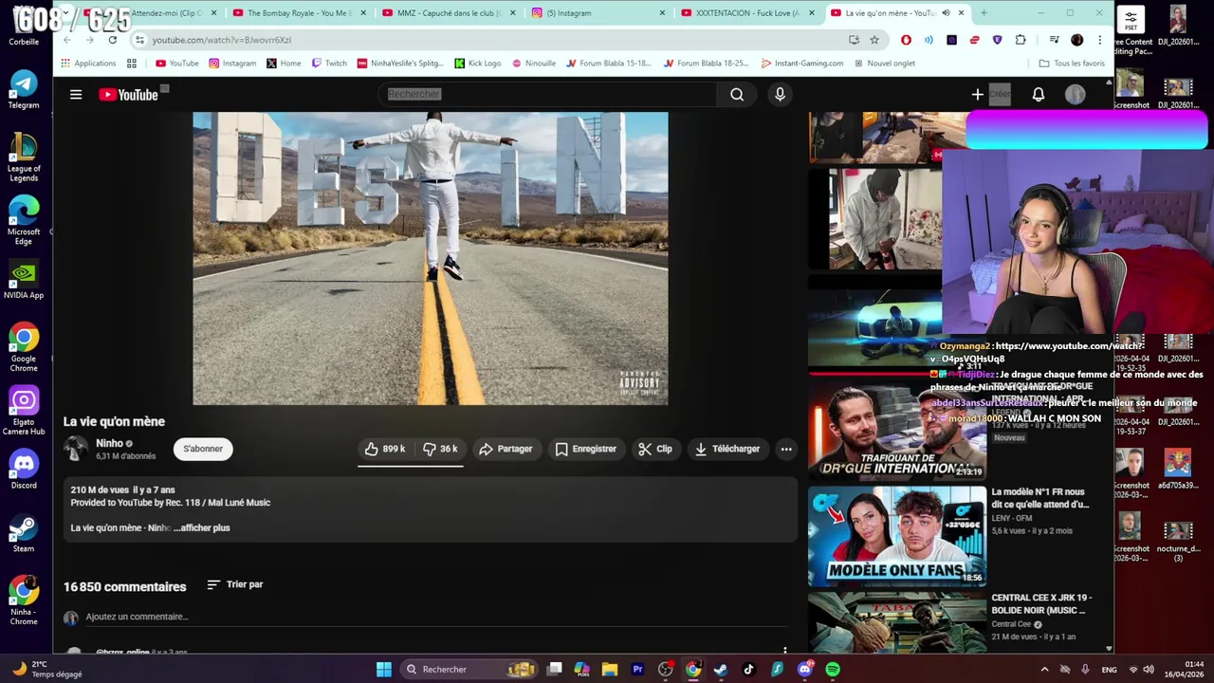
Task: Open more actions ellipsis under the video
Action: tap(786, 449)
